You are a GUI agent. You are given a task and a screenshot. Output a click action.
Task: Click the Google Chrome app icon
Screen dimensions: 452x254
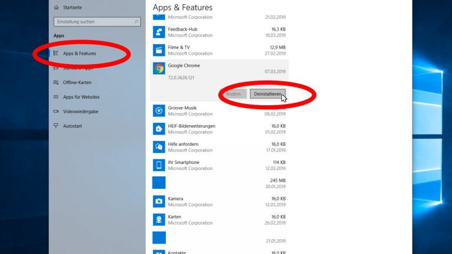coord(159,69)
